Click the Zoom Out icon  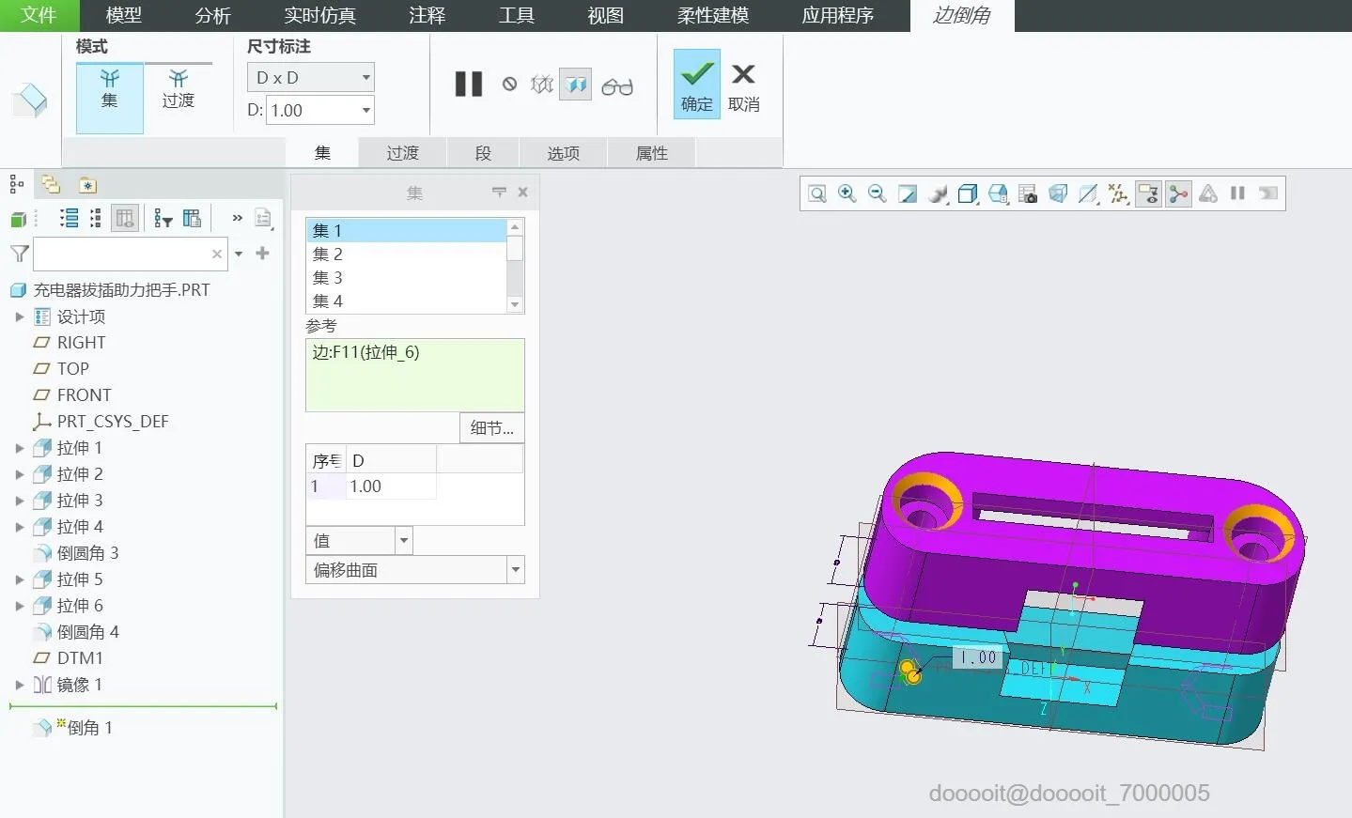point(878,193)
